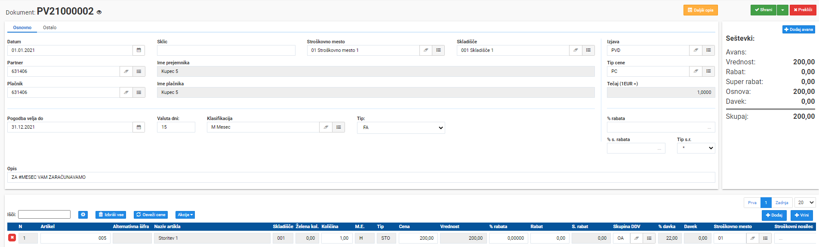Open Stroškovno mesto lookup list
This screenshot has height=247, width=819.
point(438,50)
